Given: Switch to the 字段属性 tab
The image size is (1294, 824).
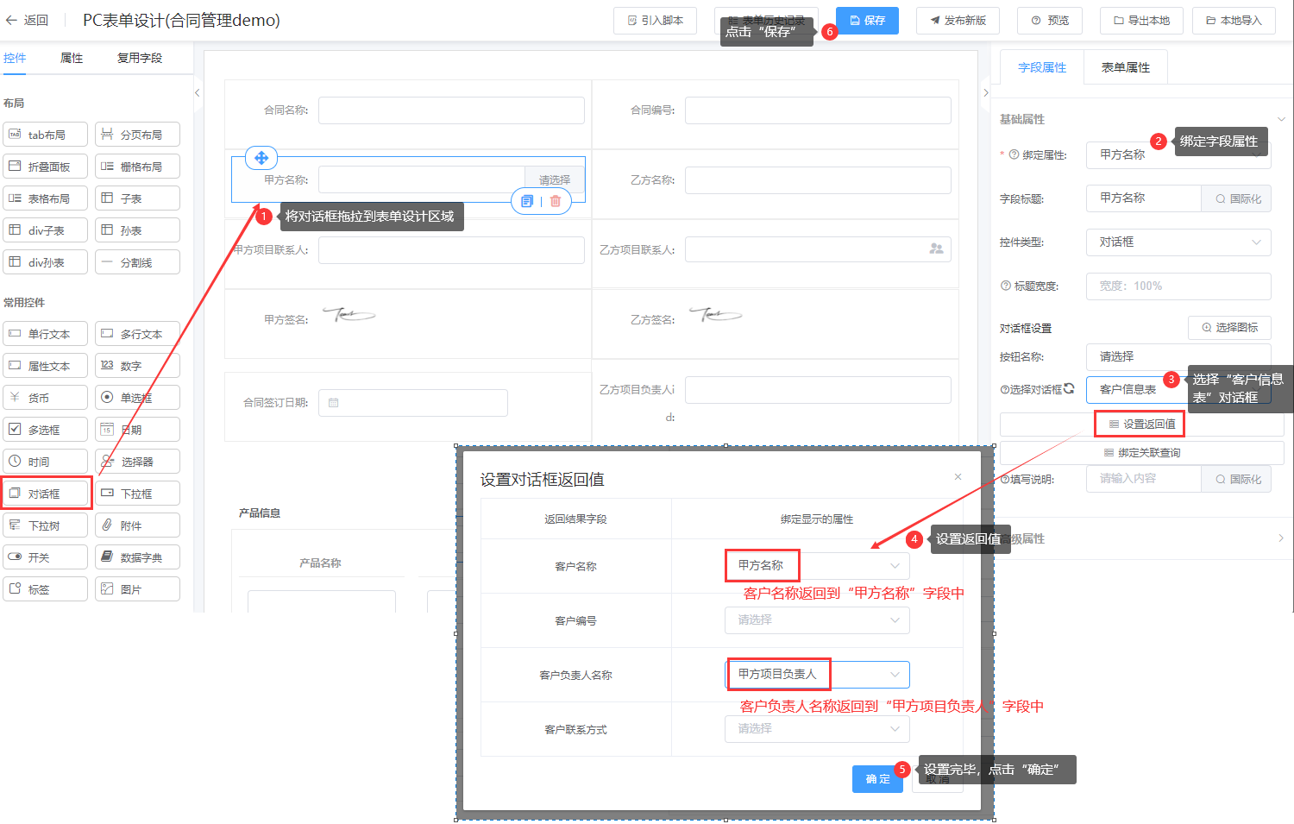Looking at the screenshot, I should (x=1042, y=67).
